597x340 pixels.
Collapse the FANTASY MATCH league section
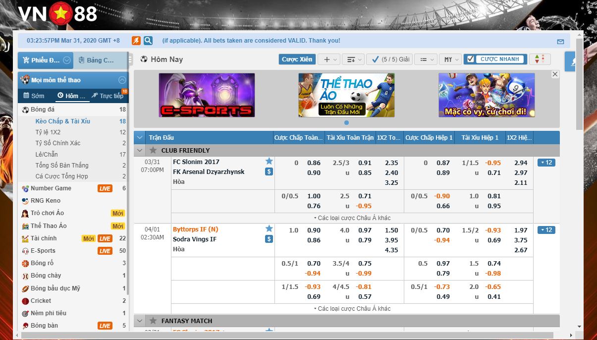point(140,321)
